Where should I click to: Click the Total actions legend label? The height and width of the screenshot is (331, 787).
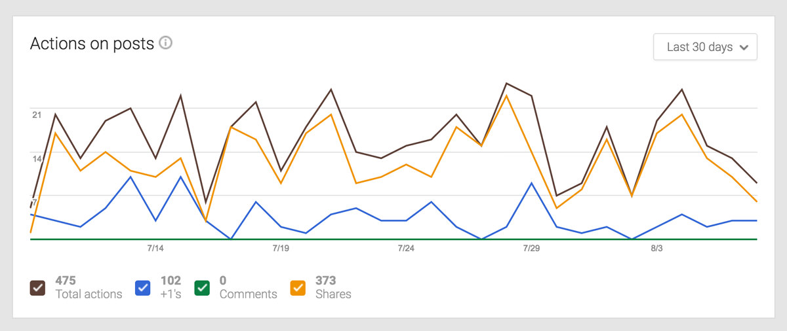coord(89,294)
